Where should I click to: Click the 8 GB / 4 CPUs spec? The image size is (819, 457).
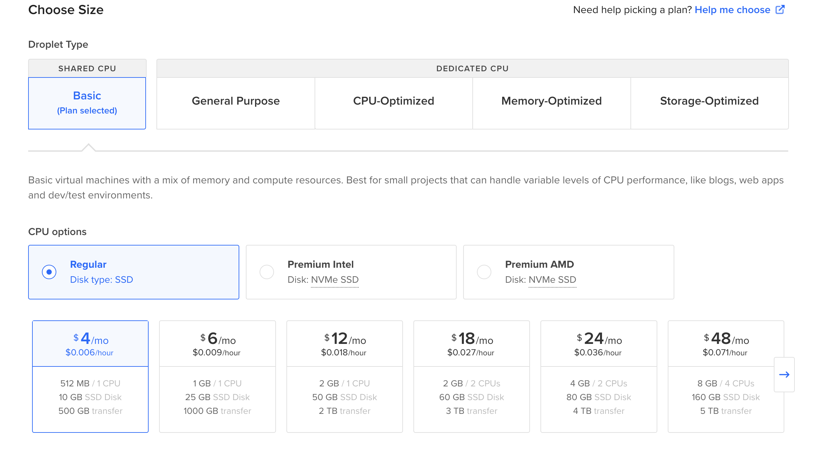726,383
